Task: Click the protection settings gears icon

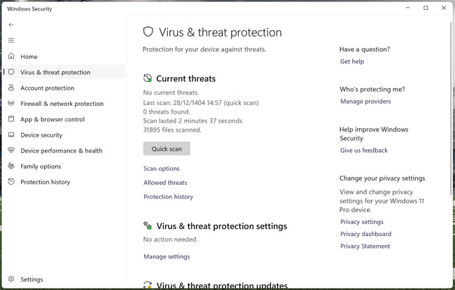Action: coord(148,226)
